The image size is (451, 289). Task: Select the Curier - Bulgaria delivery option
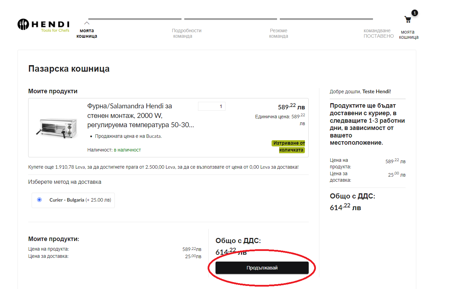point(39,200)
